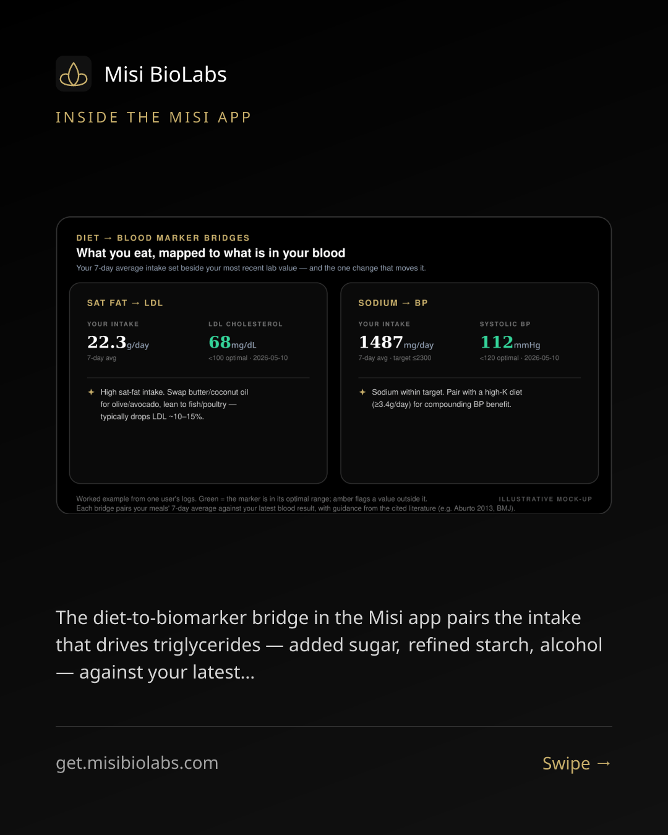Click the Aburto 2013 BMJ citation footnote
The image size is (668, 835).
tap(296, 508)
